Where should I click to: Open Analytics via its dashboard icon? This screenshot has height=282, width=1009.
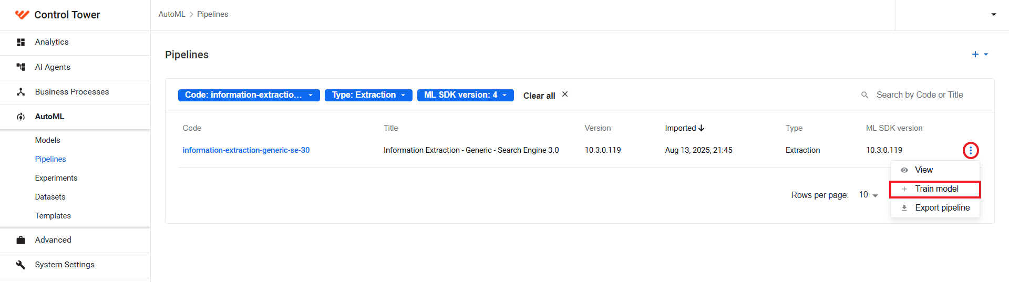(21, 42)
